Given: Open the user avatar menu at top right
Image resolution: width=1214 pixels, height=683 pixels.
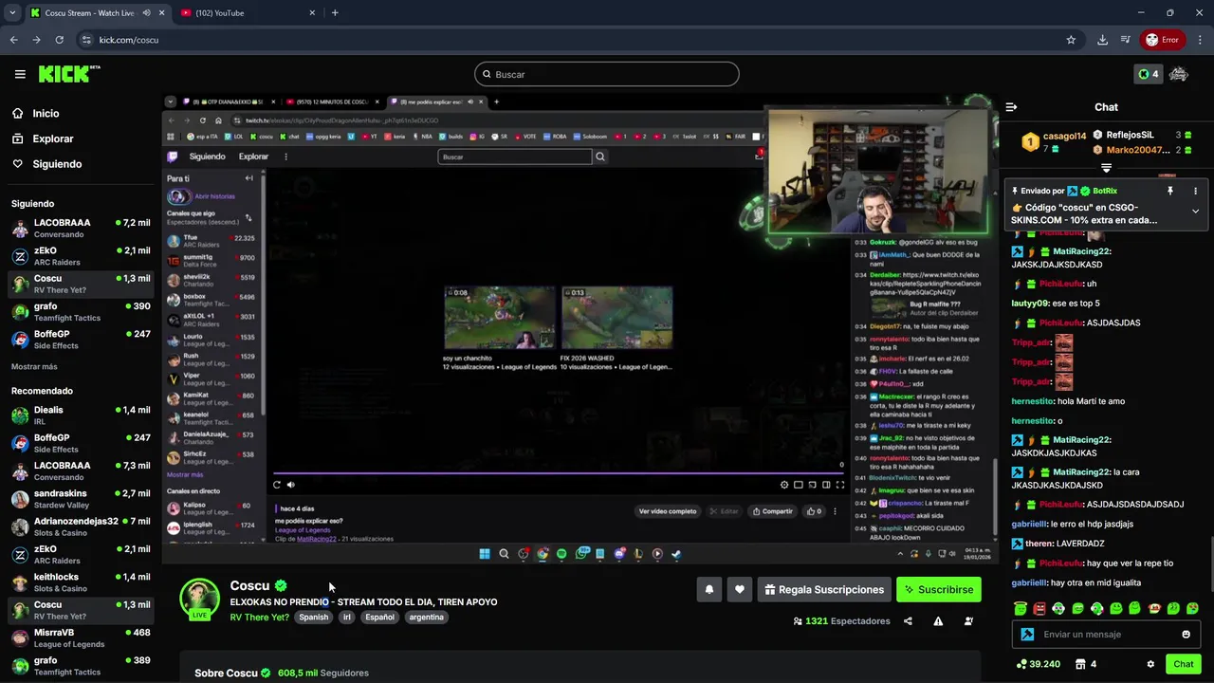Looking at the screenshot, I should click(1179, 74).
